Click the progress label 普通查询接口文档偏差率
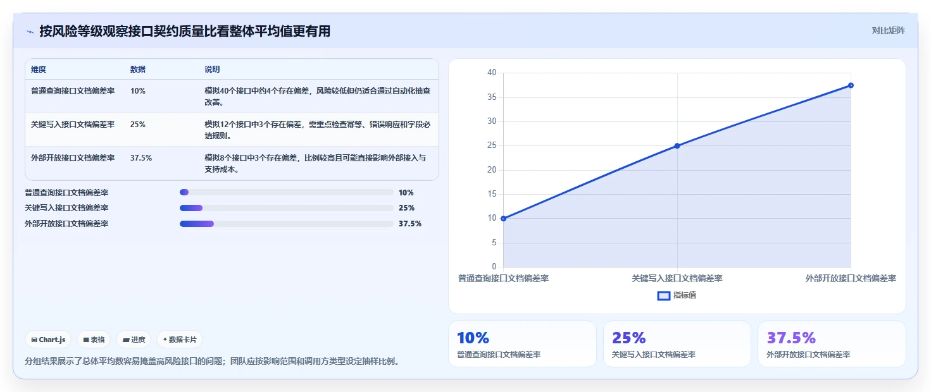The height and width of the screenshot is (392, 931). point(66,192)
